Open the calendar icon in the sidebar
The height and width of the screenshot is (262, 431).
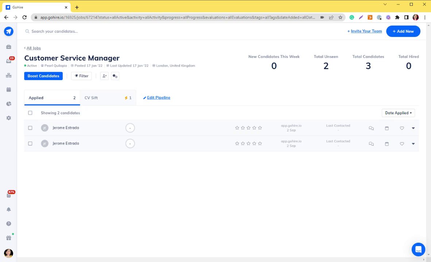(x=8, y=90)
